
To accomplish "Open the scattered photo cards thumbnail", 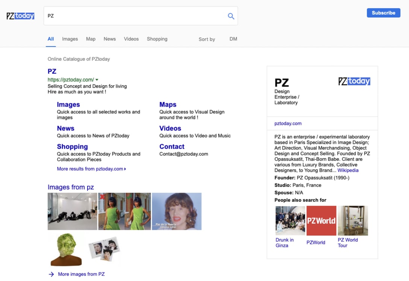I will [x=105, y=249].
